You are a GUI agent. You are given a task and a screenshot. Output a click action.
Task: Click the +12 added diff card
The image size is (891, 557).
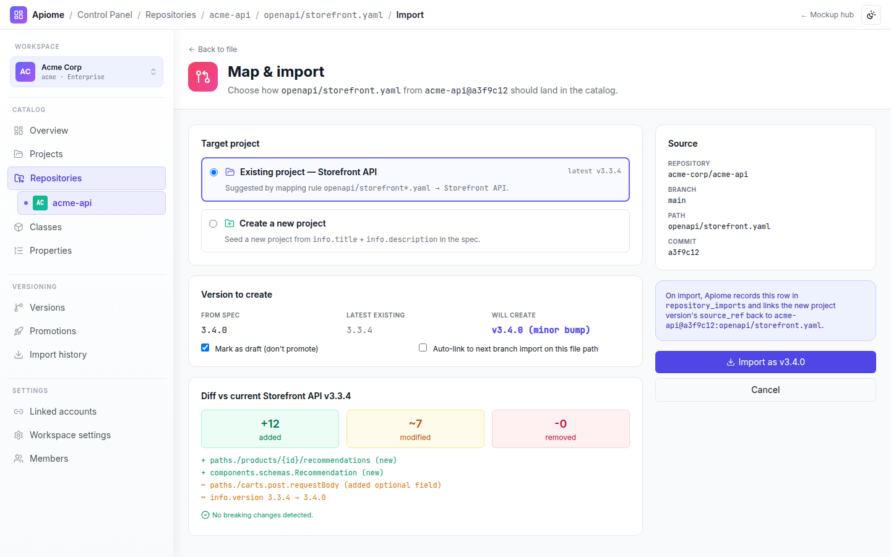(270, 429)
